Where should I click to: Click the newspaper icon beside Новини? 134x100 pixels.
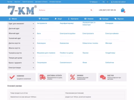(85, 19)
